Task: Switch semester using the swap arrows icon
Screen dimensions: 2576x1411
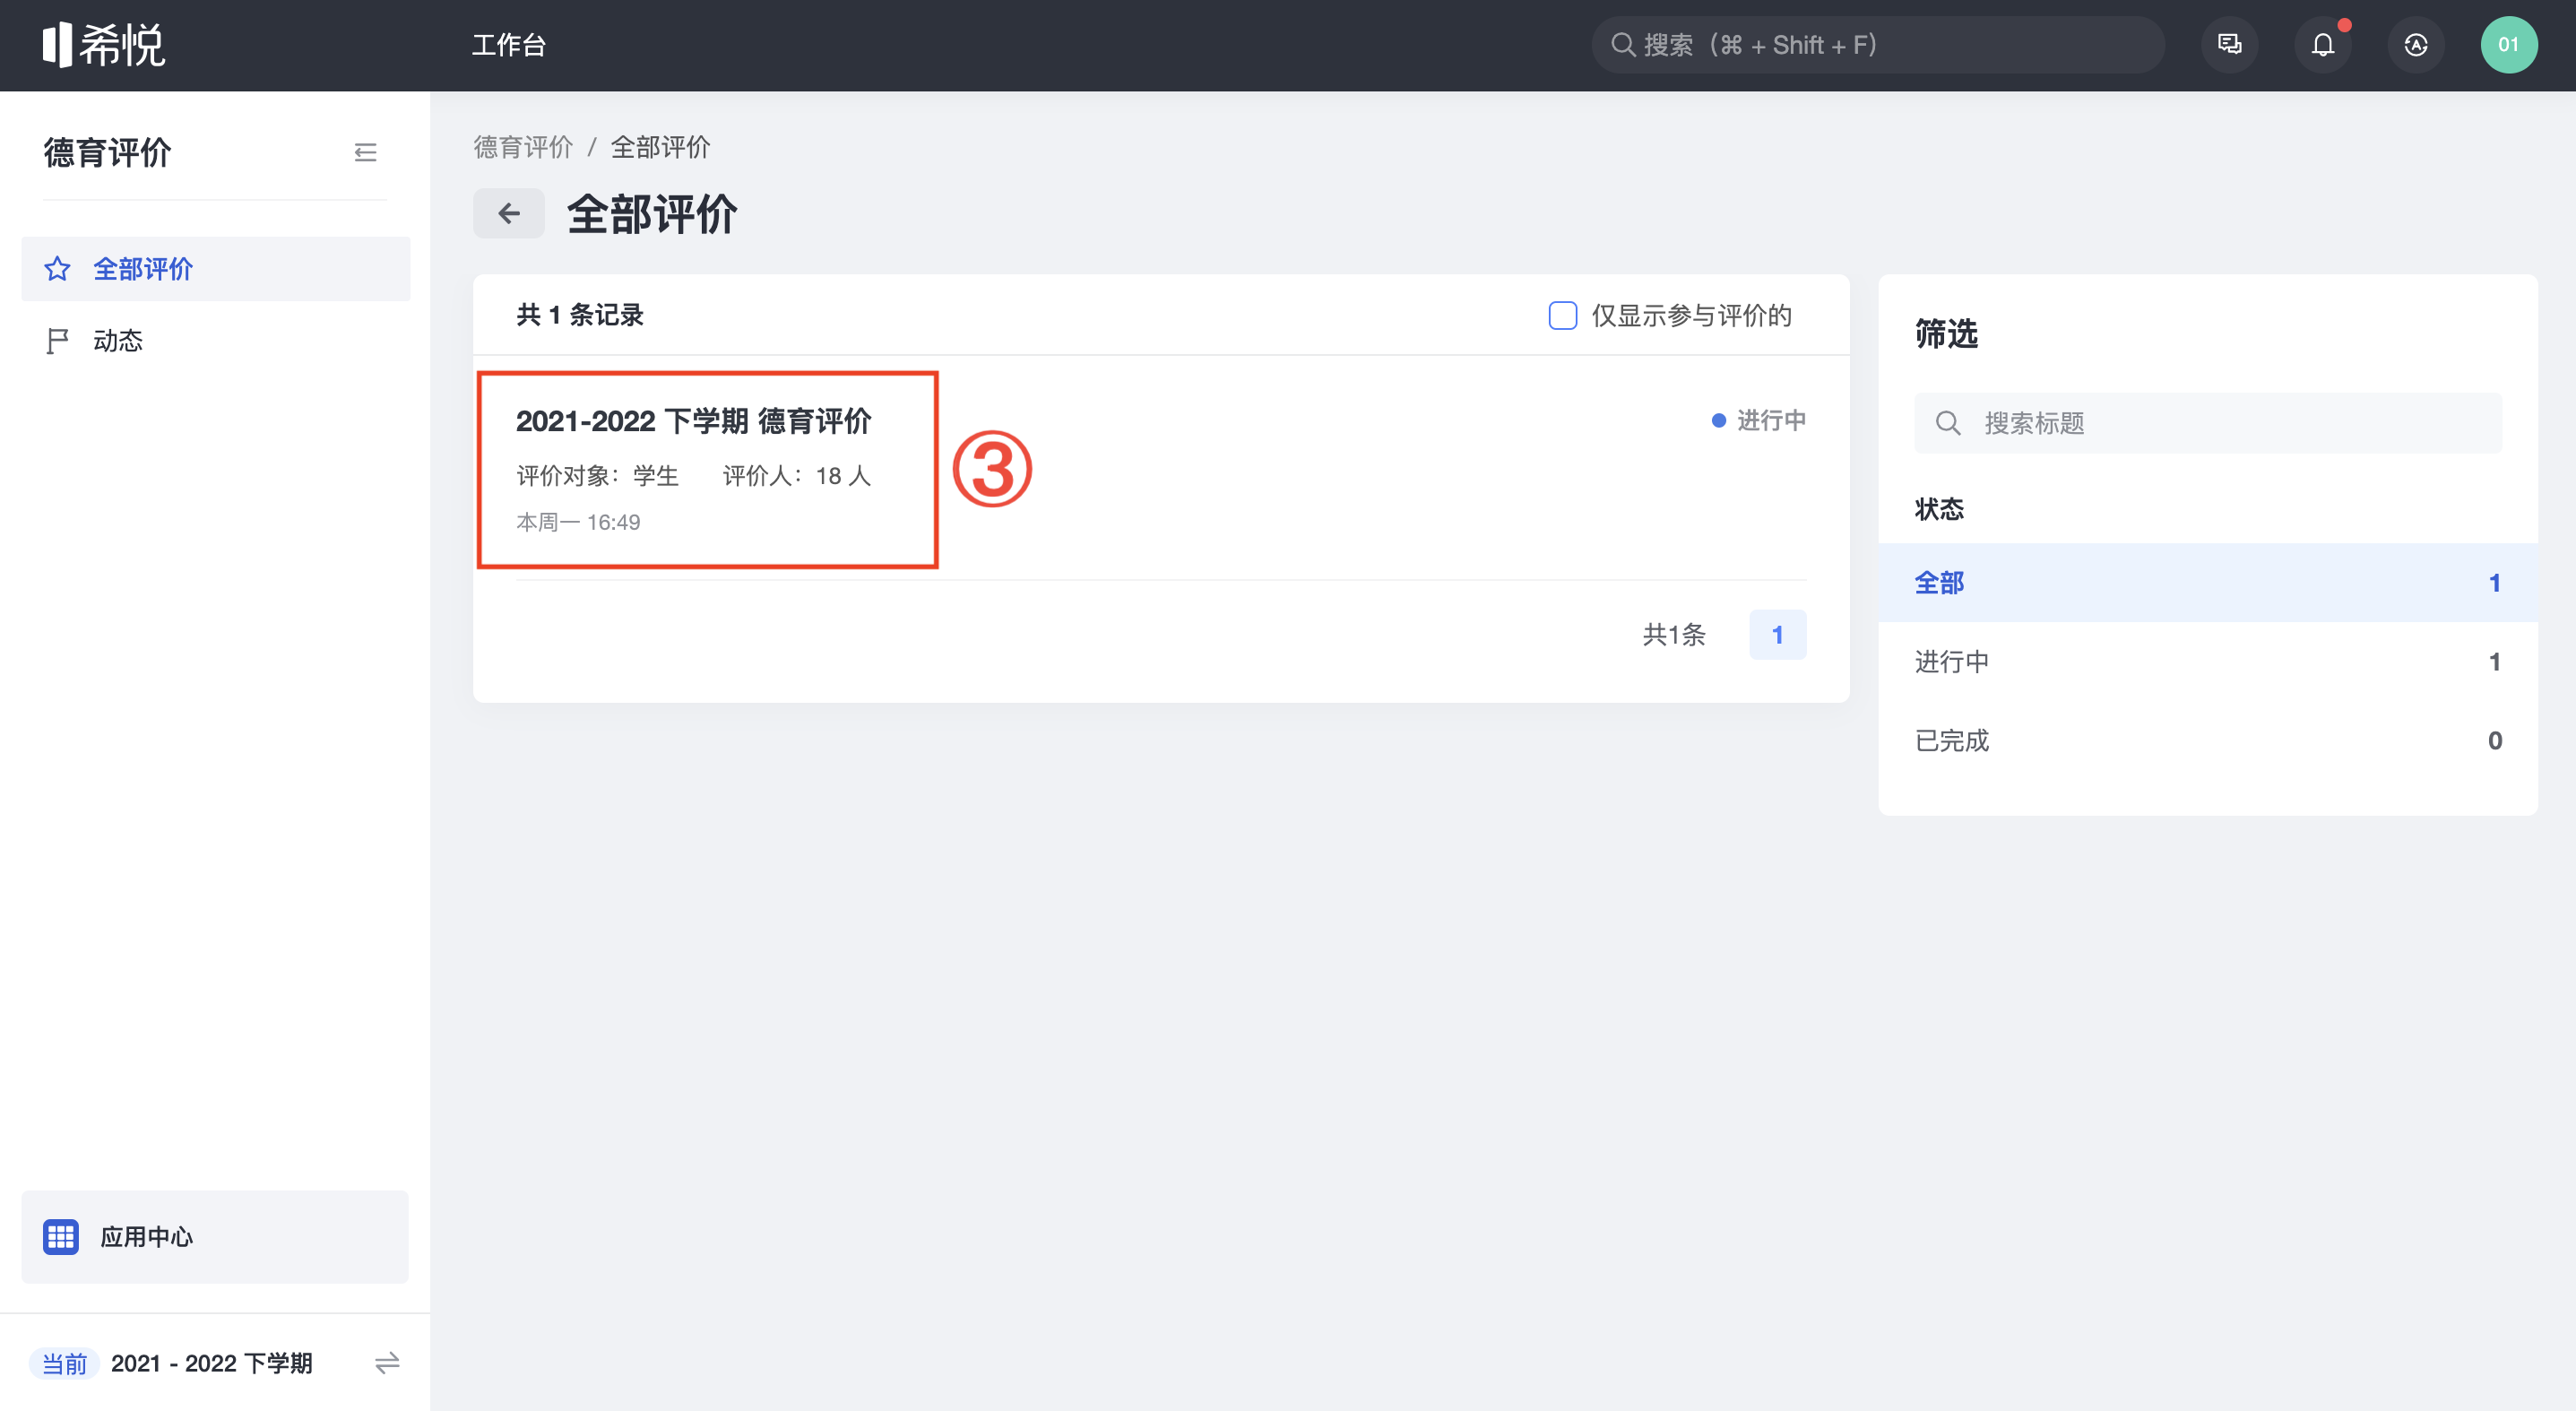Action: (x=387, y=1362)
